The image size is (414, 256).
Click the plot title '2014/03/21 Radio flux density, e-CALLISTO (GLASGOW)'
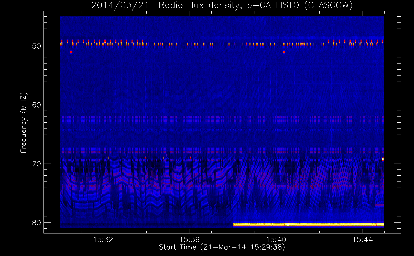click(222, 5)
